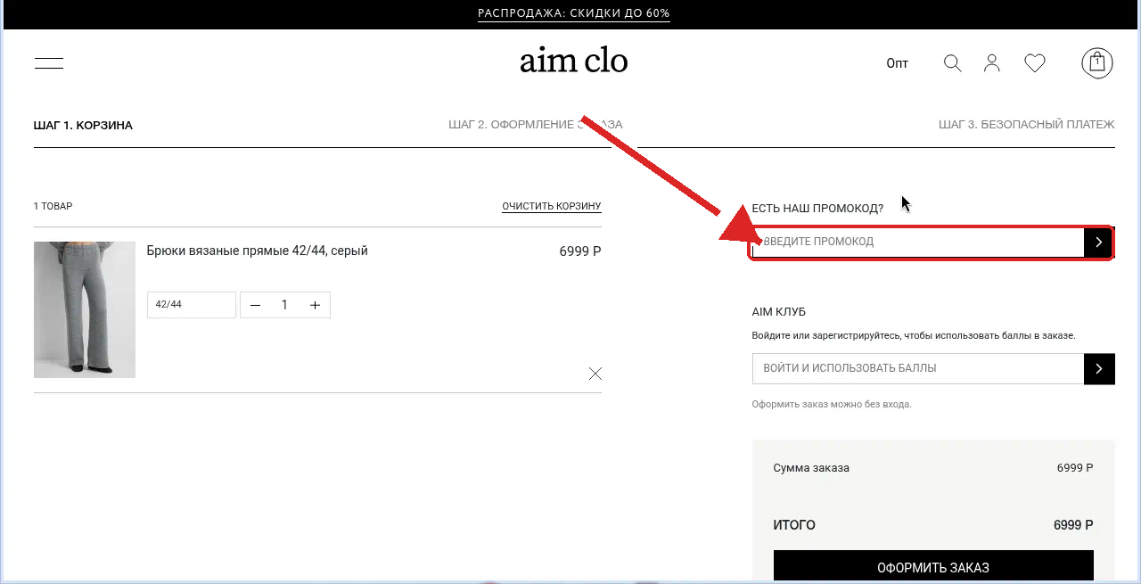The height and width of the screenshot is (584, 1141).
Task: Click the Итого total label
Action: [794, 526]
